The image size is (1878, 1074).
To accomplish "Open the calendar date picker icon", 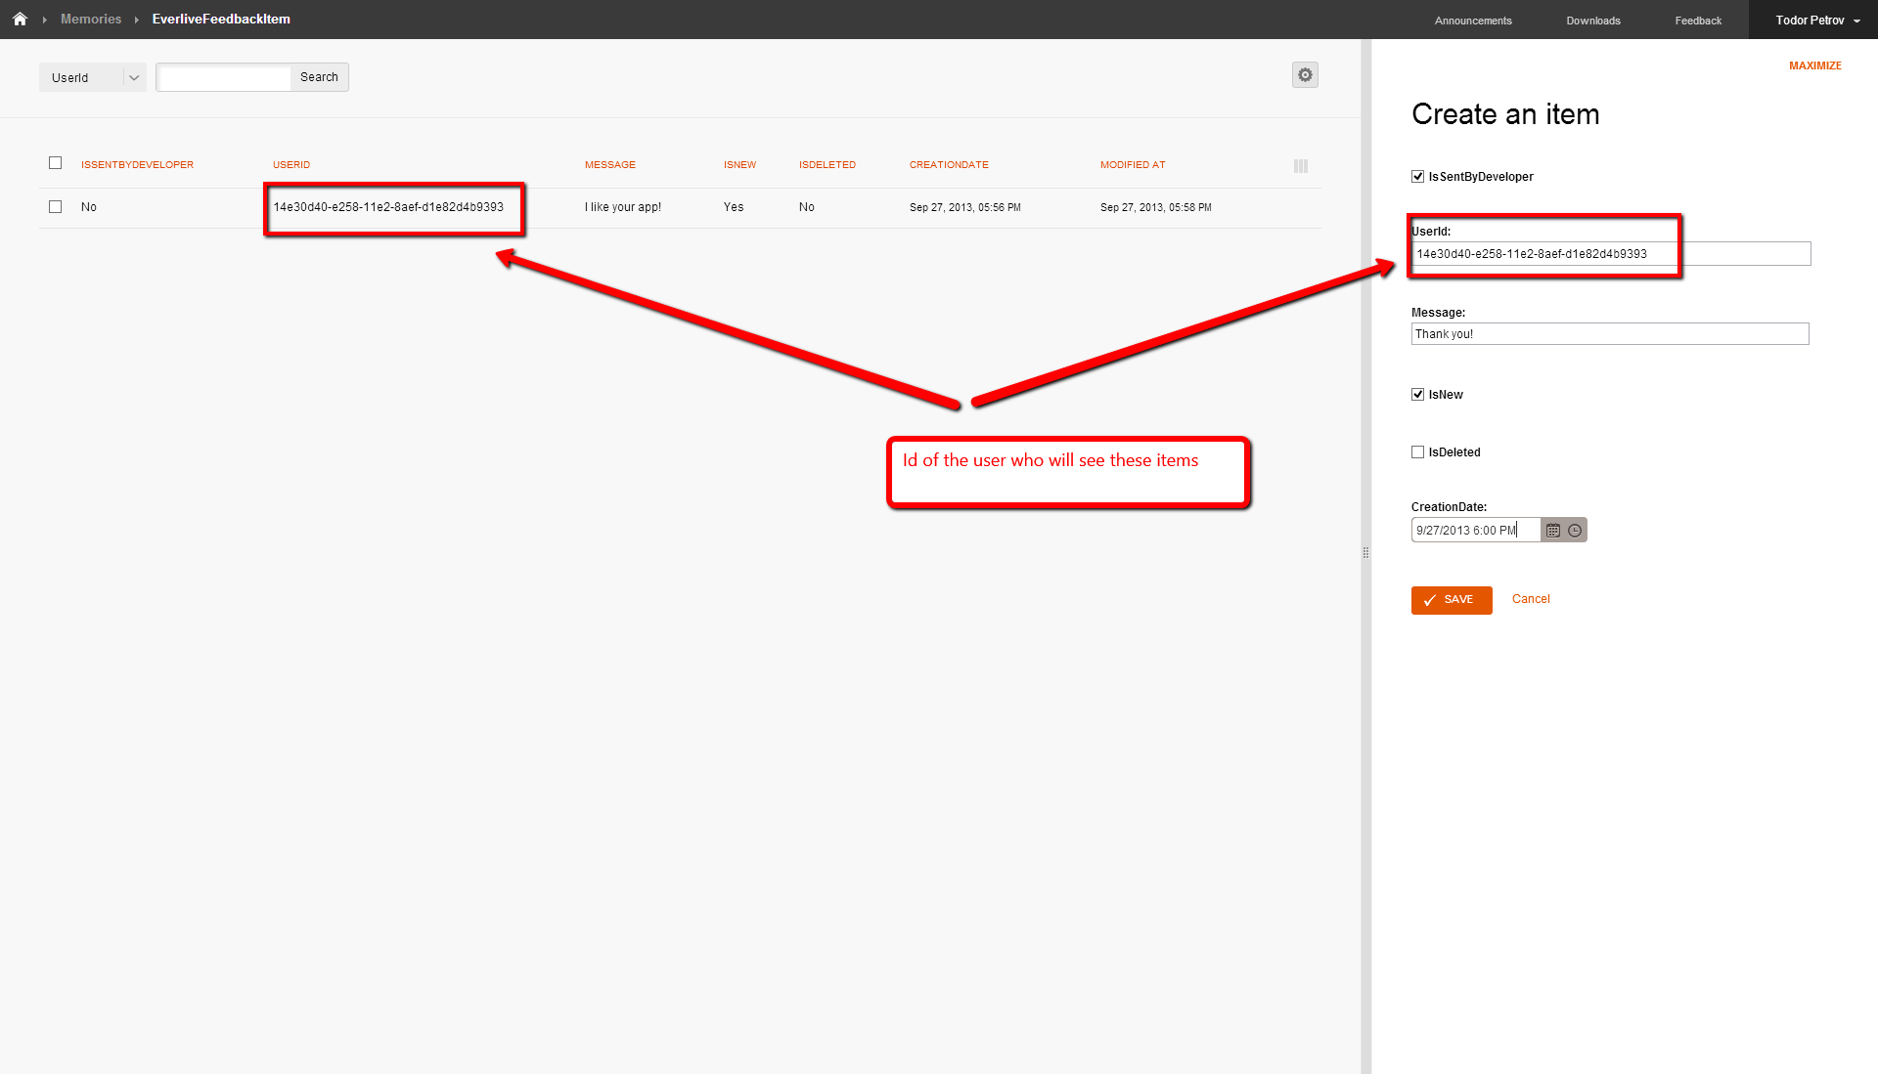I will point(1553,531).
